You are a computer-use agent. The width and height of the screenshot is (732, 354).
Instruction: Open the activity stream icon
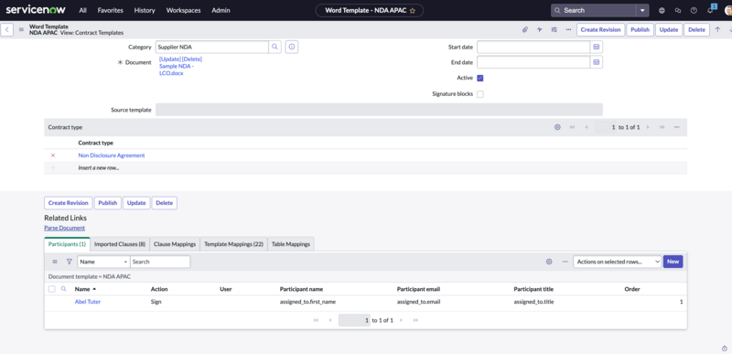(x=540, y=29)
